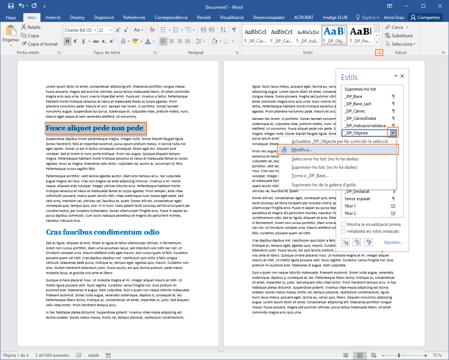The height and width of the screenshot is (360, 449).
Task: Click the Substitueix button
Action: point(399,36)
